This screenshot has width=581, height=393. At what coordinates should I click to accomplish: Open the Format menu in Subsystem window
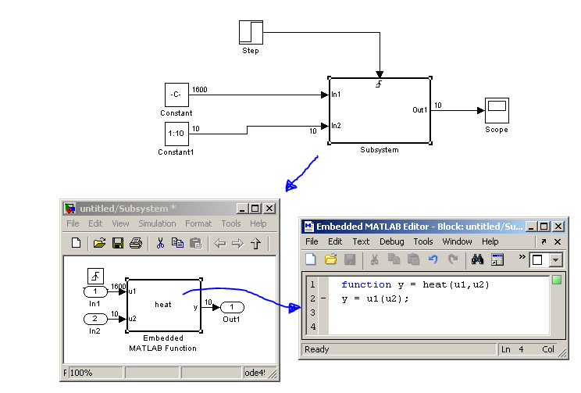click(198, 223)
